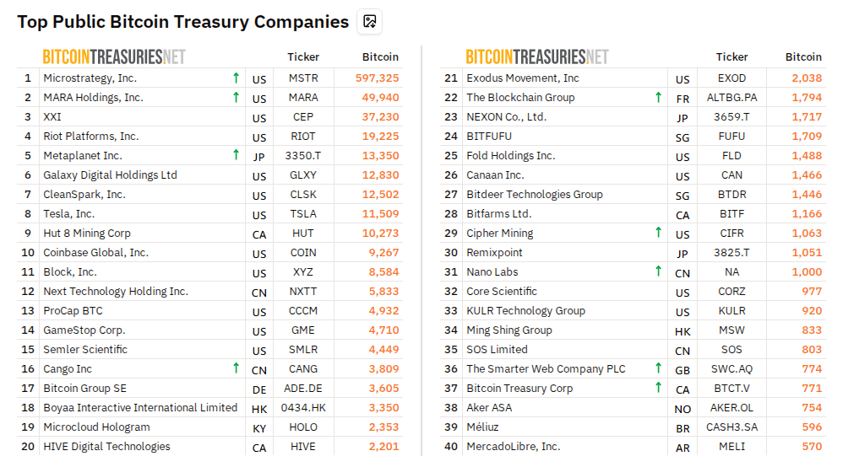Click the MSTR ticker symbol
The image size is (843, 467).
(303, 78)
